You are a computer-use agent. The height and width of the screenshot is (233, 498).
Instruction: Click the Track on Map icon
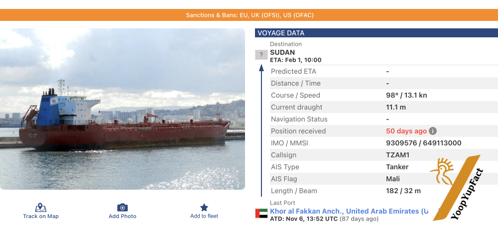pyautogui.click(x=41, y=208)
